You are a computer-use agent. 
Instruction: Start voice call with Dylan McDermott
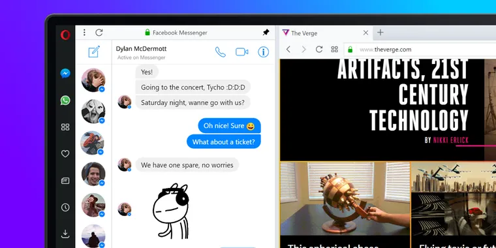221,52
